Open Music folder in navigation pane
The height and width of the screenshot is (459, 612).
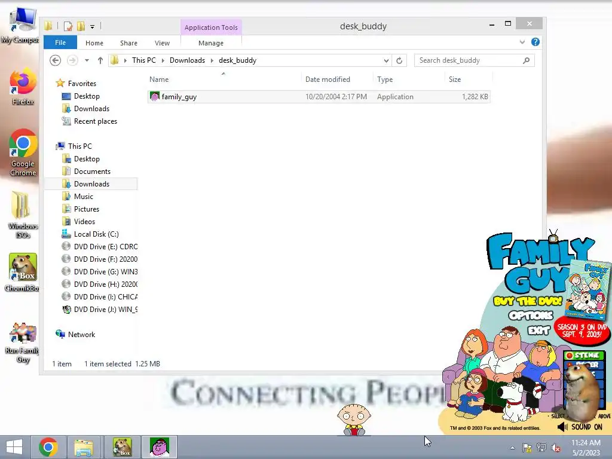(78, 196)
